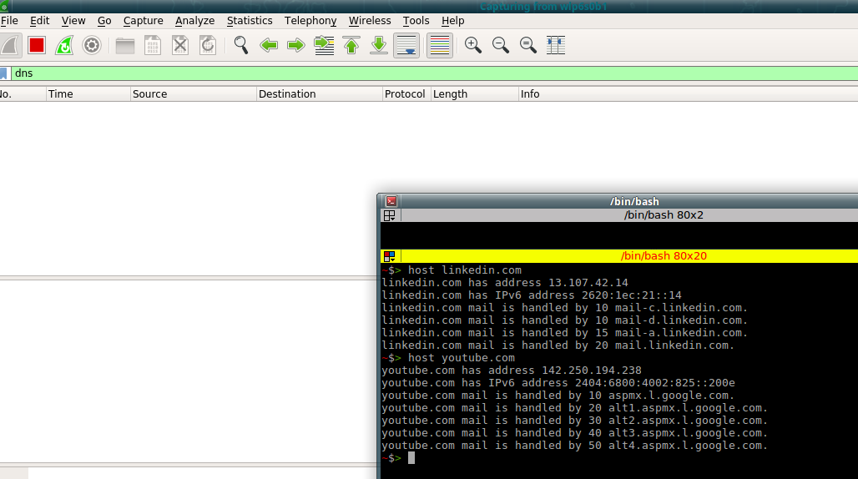Click the display filter bookmark icon
Viewport: 858px width, 479px height.
click(3, 73)
